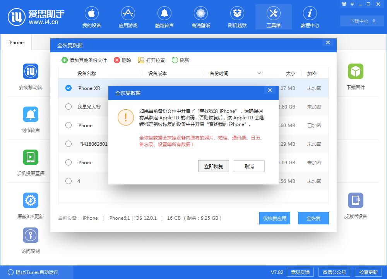The image size is (387, 279).
Task: Select the backup named 4
Action: coord(68,181)
